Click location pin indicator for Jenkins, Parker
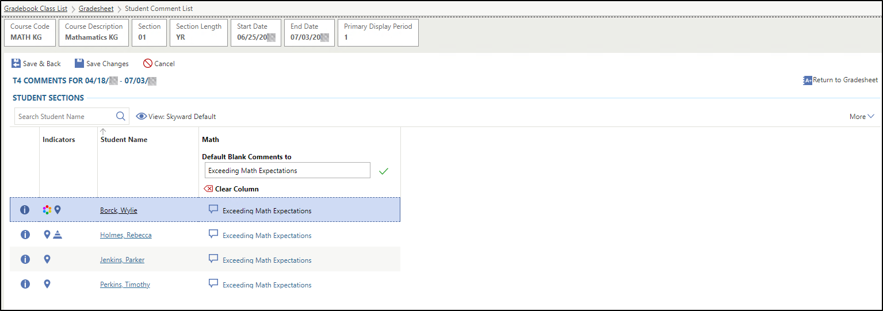This screenshot has height=311, width=883. (x=47, y=259)
